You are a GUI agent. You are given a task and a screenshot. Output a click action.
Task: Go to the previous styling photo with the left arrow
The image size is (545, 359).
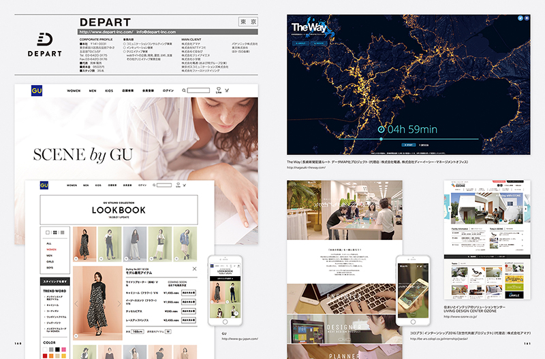click(x=76, y=303)
